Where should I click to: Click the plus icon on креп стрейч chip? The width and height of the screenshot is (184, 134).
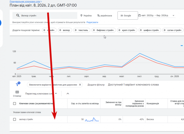(119, 30)
